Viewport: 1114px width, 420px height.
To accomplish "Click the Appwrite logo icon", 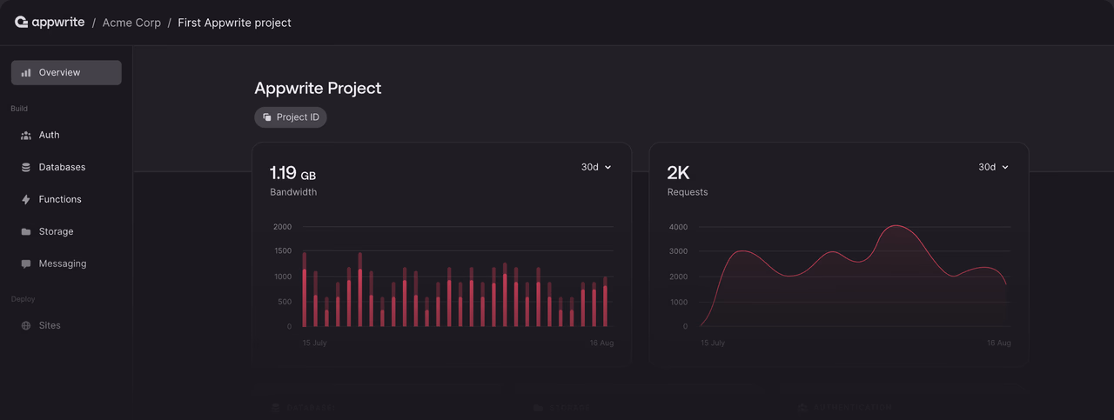I will [22, 23].
